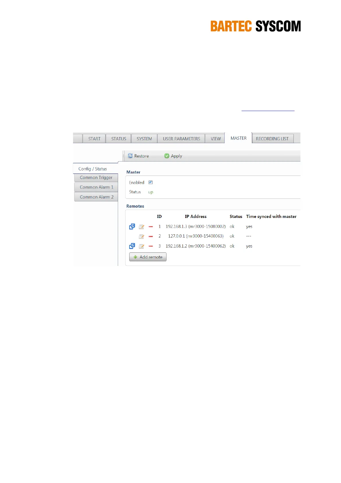Click the '---' time sync value
Screen dimensions: 341x483
pos(249,236)
